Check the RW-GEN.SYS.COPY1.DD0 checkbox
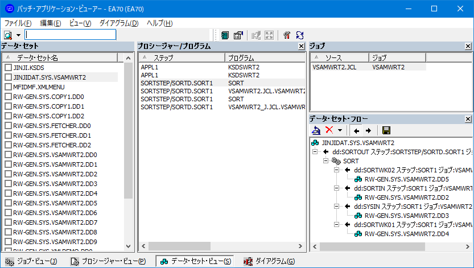The height and width of the screenshot is (268, 474). coord(8,97)
